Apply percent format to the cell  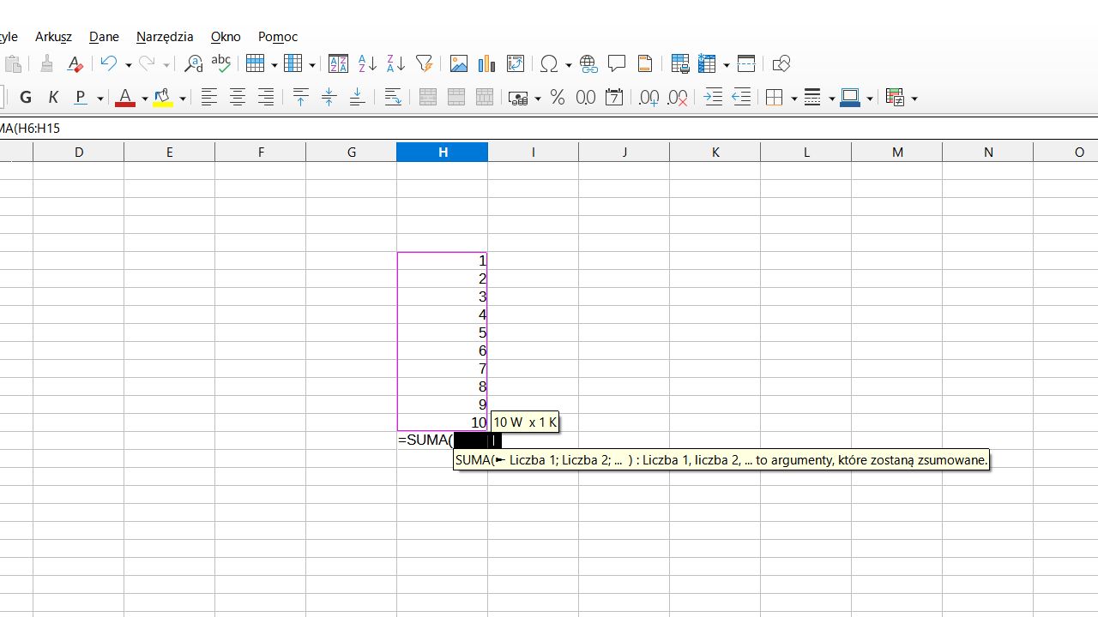(557, 98)
